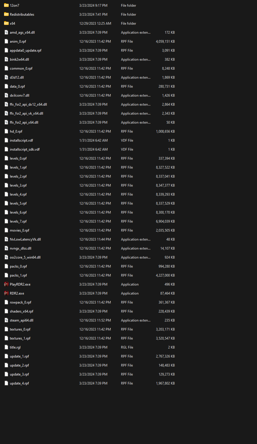Click the 2,035,505 KB size value
This screenshot has height=444, width=257.
165,230
